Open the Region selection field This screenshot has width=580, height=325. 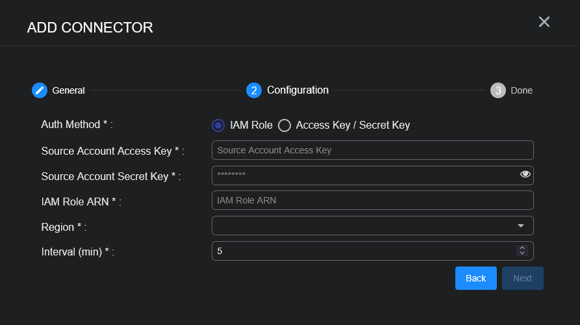(x=364, y=226)
